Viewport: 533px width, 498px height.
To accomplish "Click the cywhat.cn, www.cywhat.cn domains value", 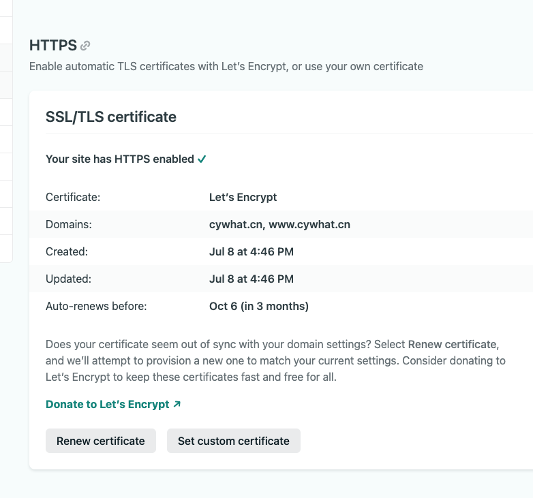I will [x=279, y=224].
